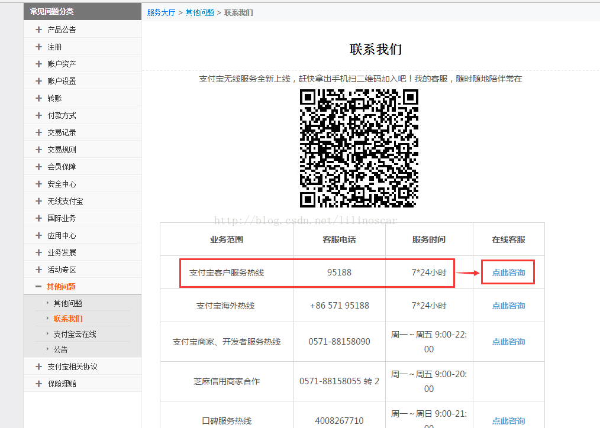Screen dimensions: 600x428
Task: Click 点此咨询 for 口碑服务热线
Action: pyautogui.click(x=508, y=421)
